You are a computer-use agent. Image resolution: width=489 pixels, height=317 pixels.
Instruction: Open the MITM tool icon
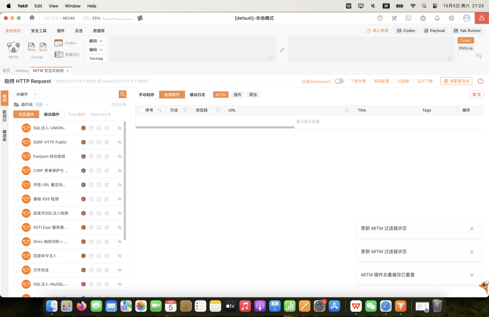(x=14, y=48)
